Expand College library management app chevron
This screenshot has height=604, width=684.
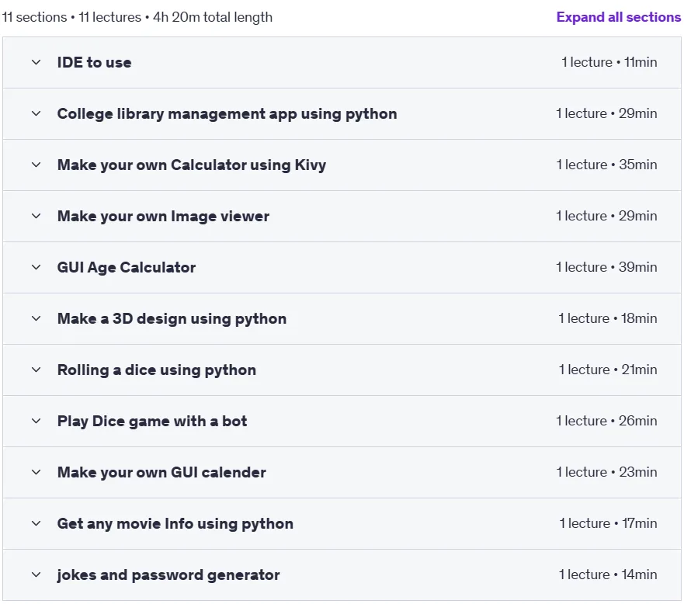tap(36, 114)
